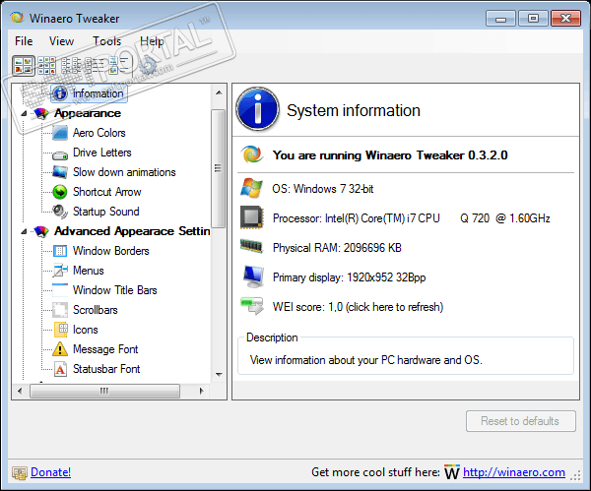
Task: Click the Windows logo OS icon
Action: click(x=251, y=188)
